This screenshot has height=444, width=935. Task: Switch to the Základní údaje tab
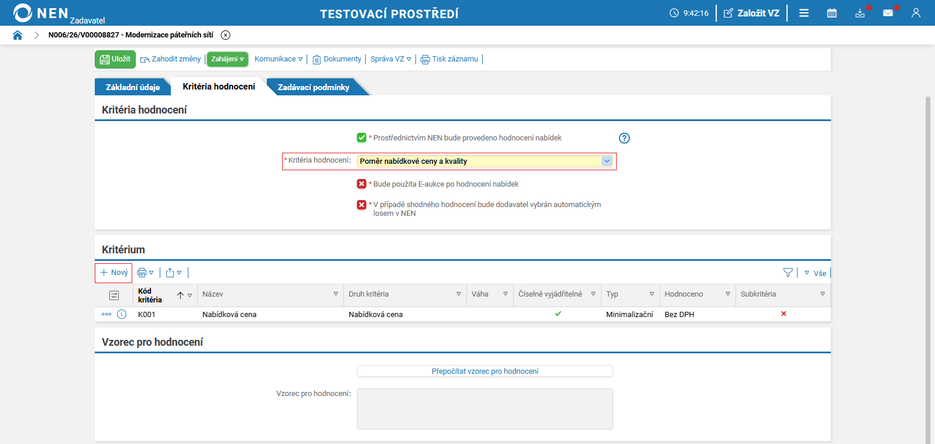(133, 87)
